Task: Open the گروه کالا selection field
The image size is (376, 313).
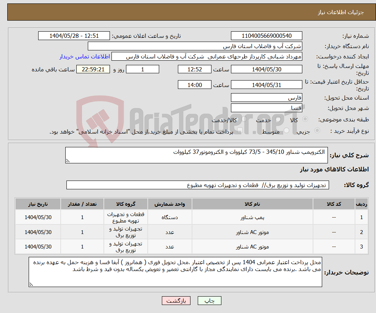Action: click(195, 185)
